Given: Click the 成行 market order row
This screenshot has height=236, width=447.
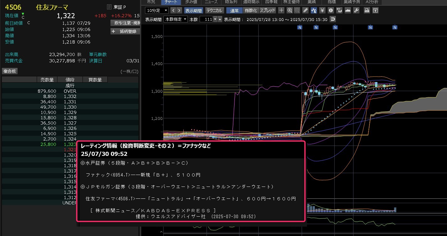Looking at the screenshot, I should [x=70, y=85].
